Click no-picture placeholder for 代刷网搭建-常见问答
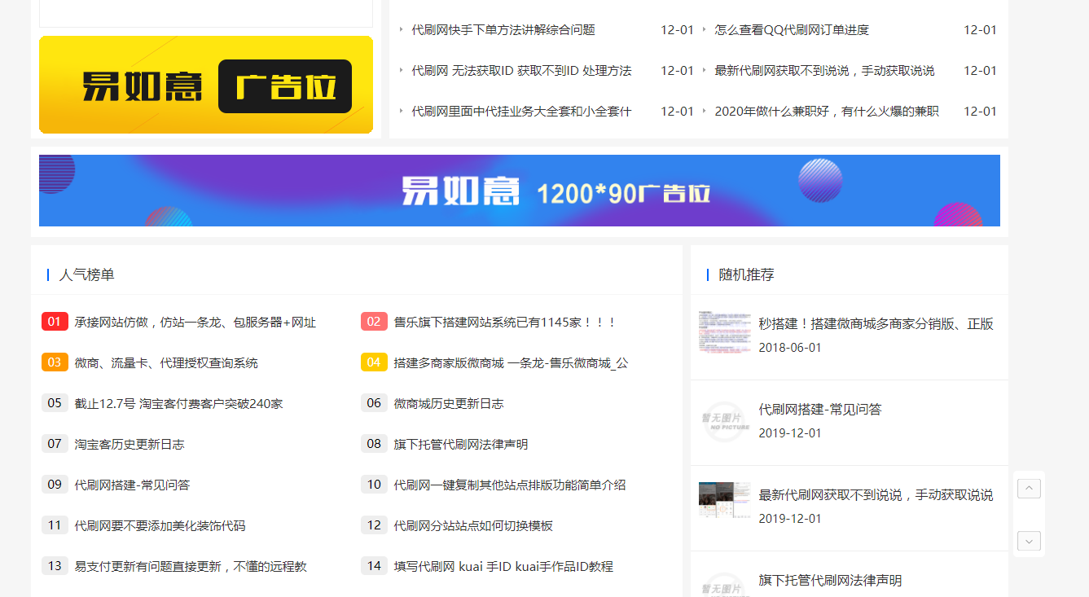Screen dimensions: 1089x597 click(x=725, y=421)
